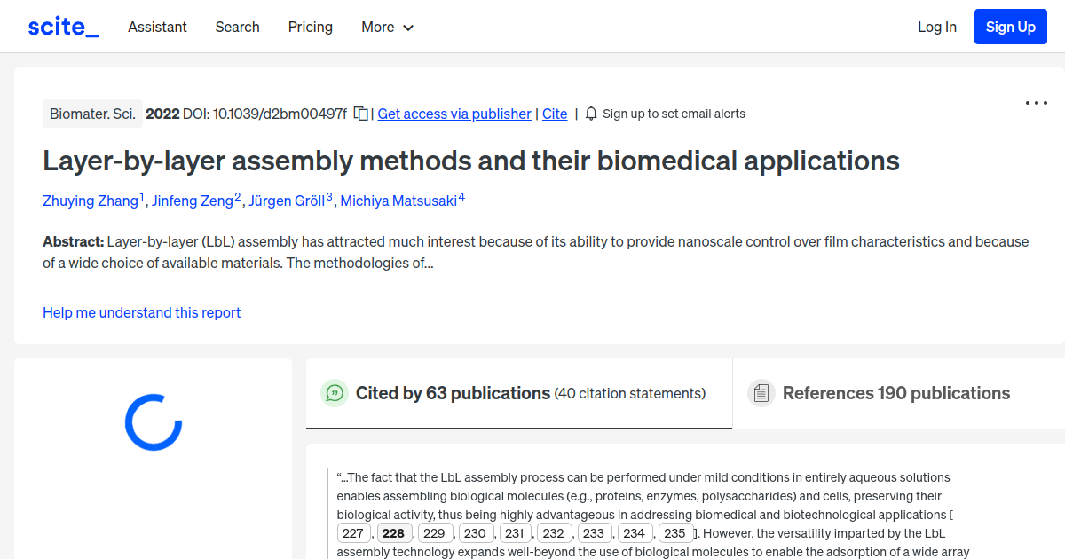Image resolution: width=1065 pixels, height=559 pixels.
Task: Click the references document icon
Action: pyautogui.click(x=761, y=392)
